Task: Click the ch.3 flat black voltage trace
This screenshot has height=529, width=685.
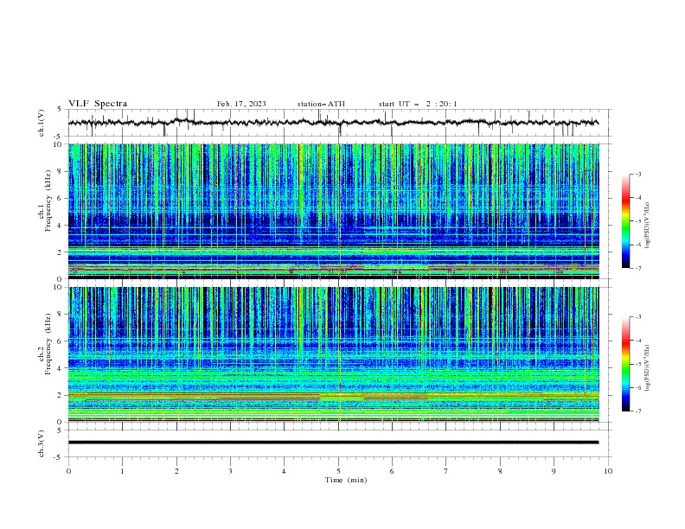Action: click(333, 443)
